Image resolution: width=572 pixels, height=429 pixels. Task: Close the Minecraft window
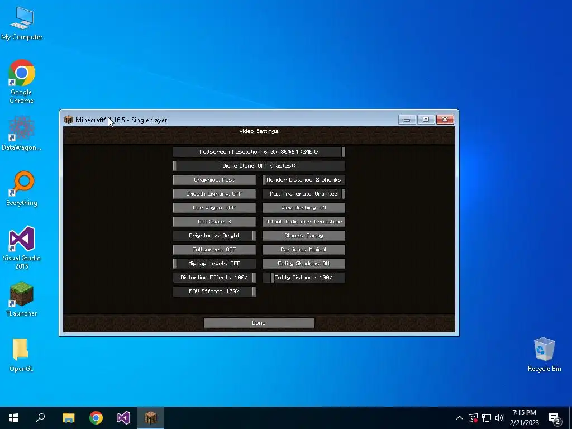(x=445, y=120)
